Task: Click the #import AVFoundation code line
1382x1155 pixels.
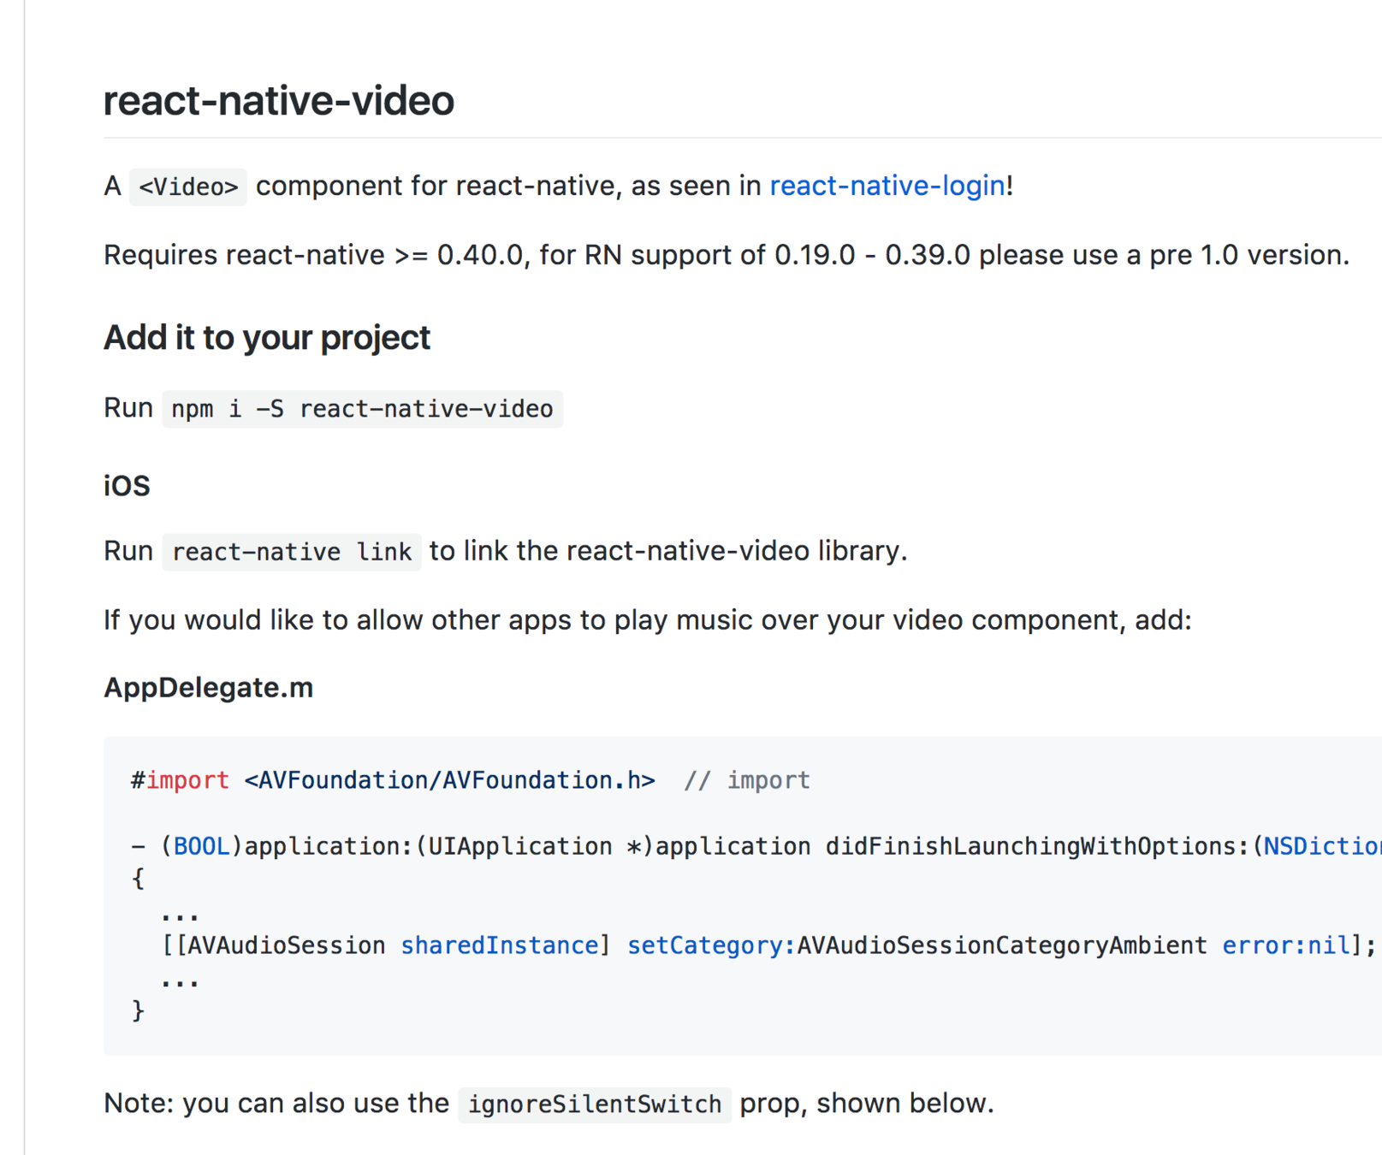Action: 471,780
